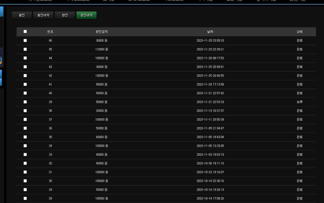
Task: Switch to the 충전내역 tab
Action: click(x=43, y=15)
